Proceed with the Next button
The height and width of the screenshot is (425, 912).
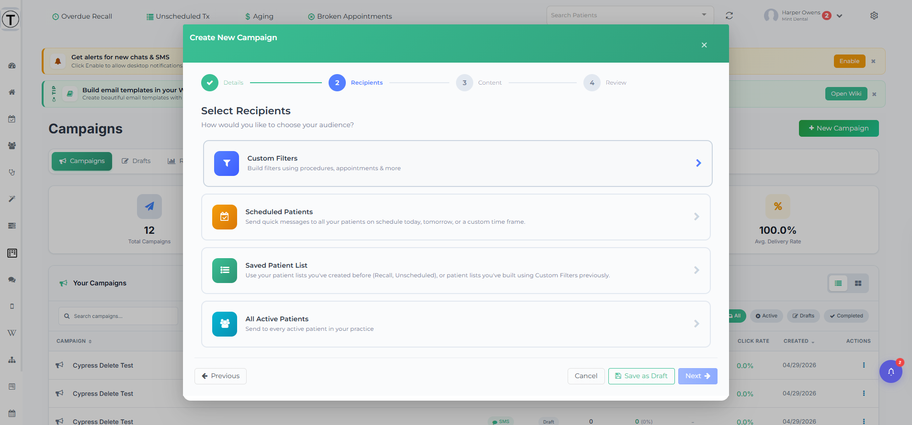(x=697, y=376)
